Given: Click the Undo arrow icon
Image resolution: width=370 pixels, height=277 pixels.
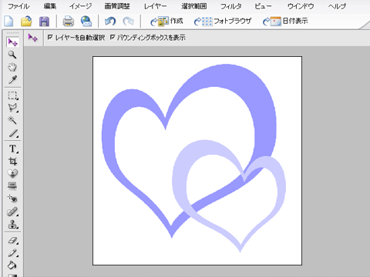Looking at the screenshot, I should click(x=110, y=22).
